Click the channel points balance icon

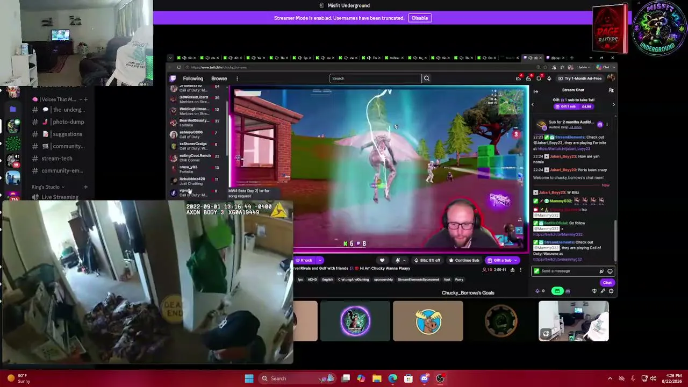540,291
